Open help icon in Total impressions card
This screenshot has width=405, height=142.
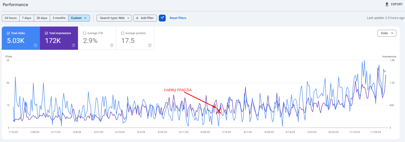(x=74, y=45)
